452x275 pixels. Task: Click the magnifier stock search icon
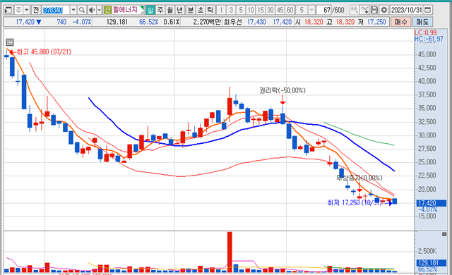(82, 11)
